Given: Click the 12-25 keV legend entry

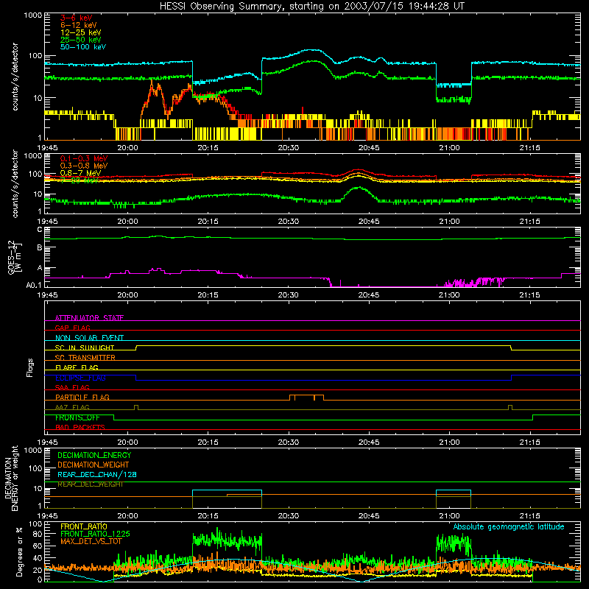Looking at the screenshot, I should tap(81, 32).
